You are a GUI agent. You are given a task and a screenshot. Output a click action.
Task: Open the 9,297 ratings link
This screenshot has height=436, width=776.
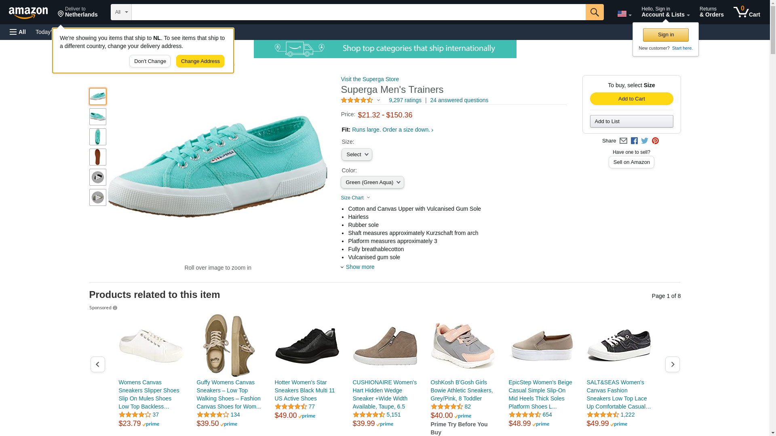405,100
